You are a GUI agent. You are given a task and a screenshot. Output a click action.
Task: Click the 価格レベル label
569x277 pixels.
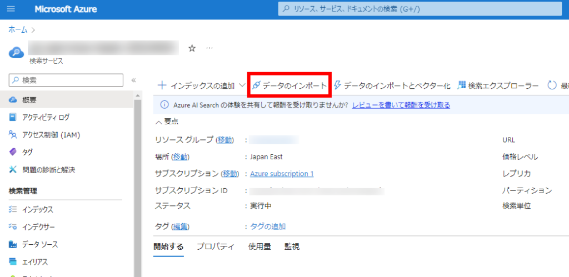pos(520,157)
